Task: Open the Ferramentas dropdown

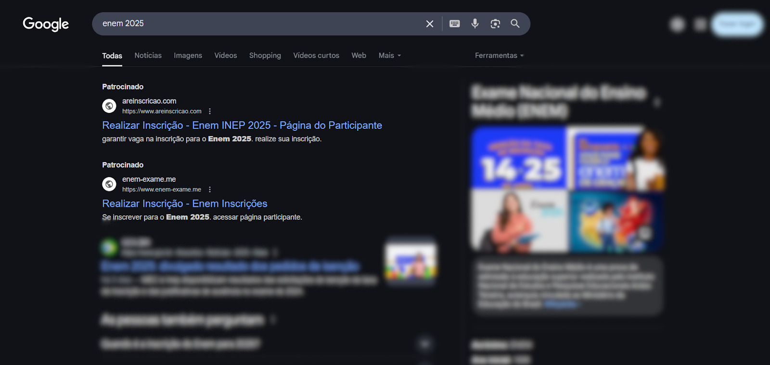Action: coord(499,55)
